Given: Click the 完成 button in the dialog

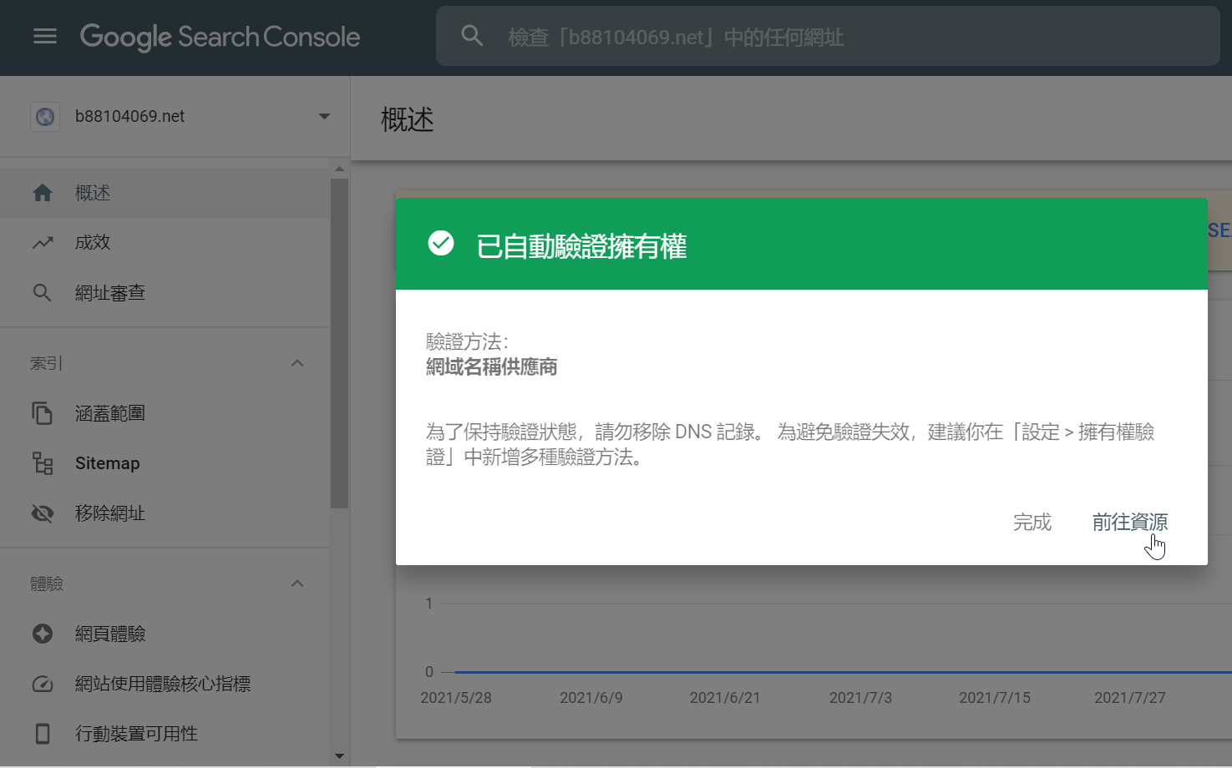Looking at the screenshot, I should coord(1032,523).
